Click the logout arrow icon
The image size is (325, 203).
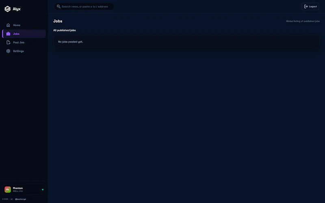pyautogui.click(x=306, y=6)
